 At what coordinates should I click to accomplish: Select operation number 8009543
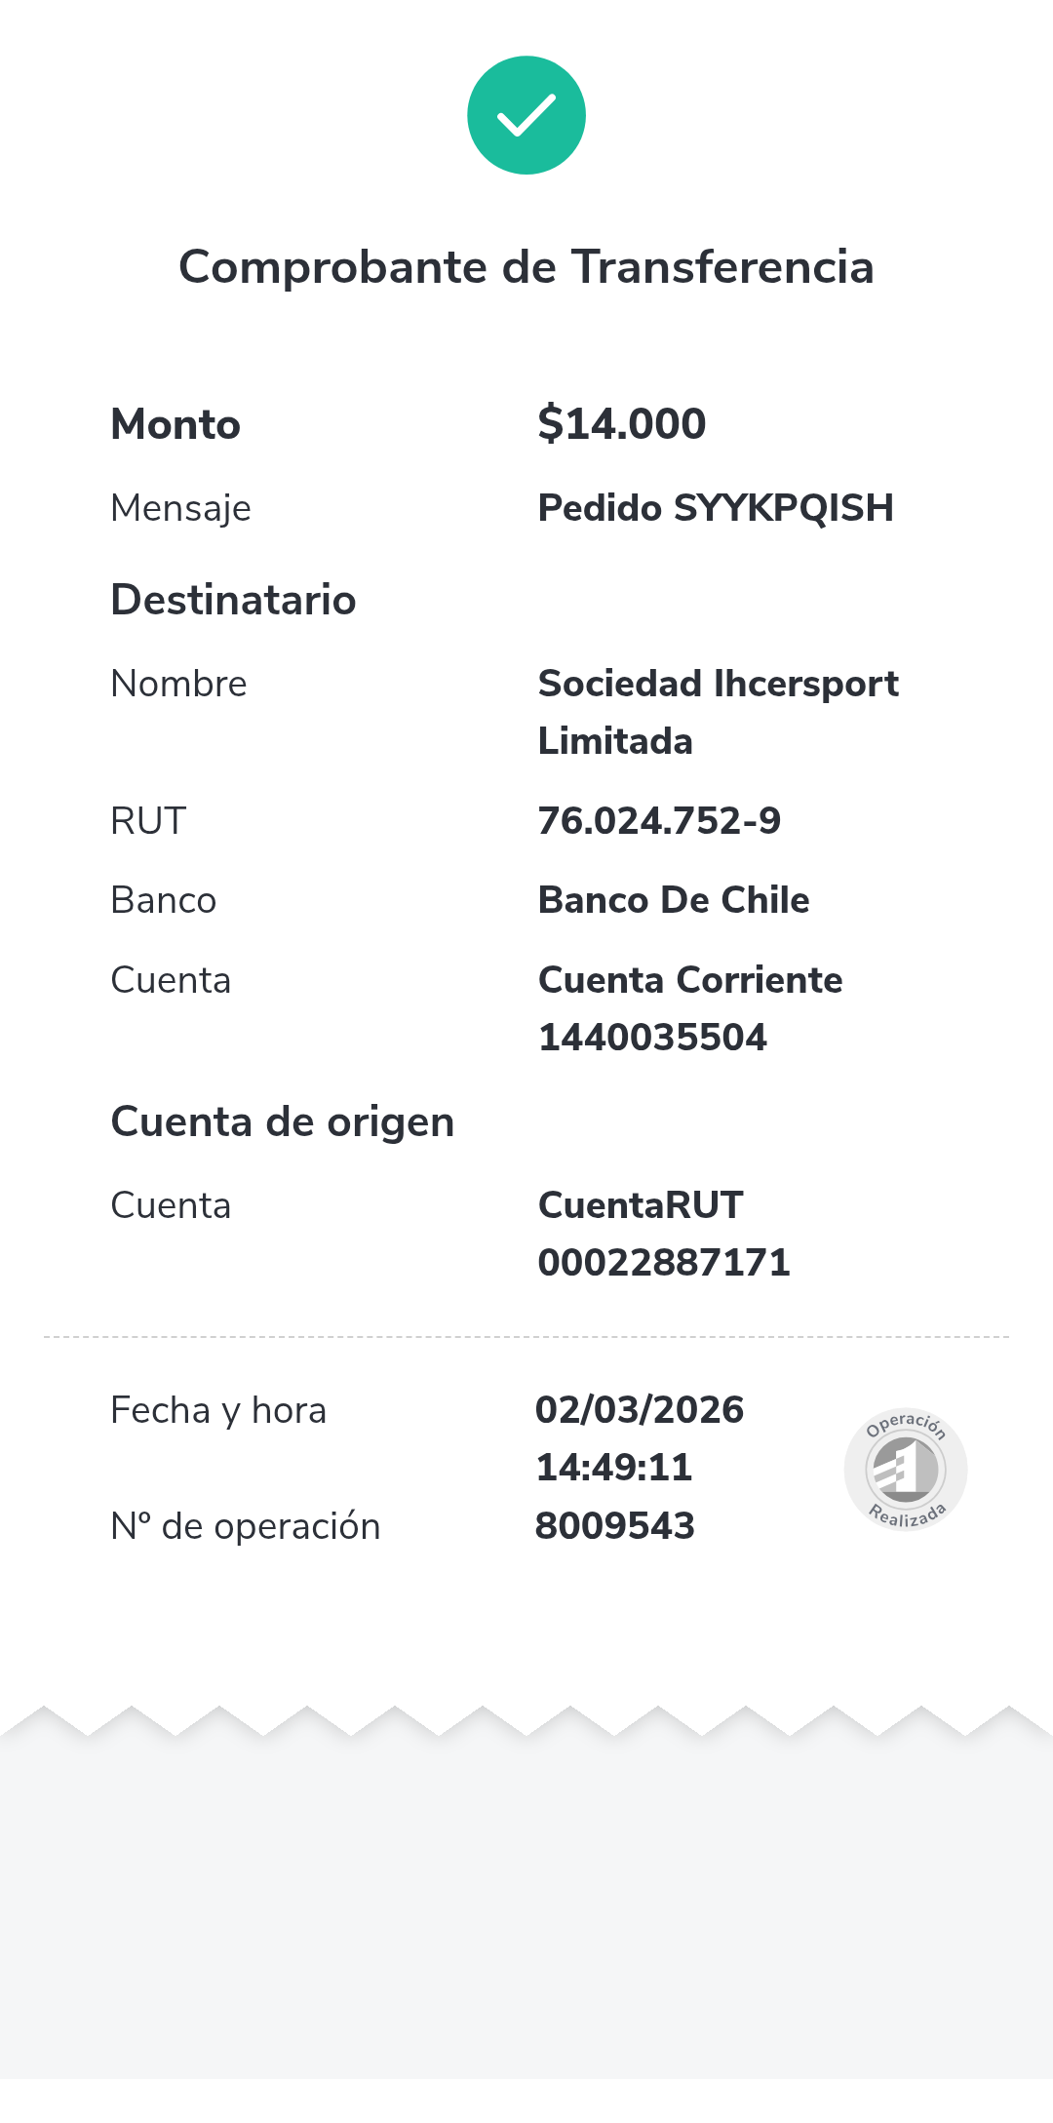click(615, 1526)
